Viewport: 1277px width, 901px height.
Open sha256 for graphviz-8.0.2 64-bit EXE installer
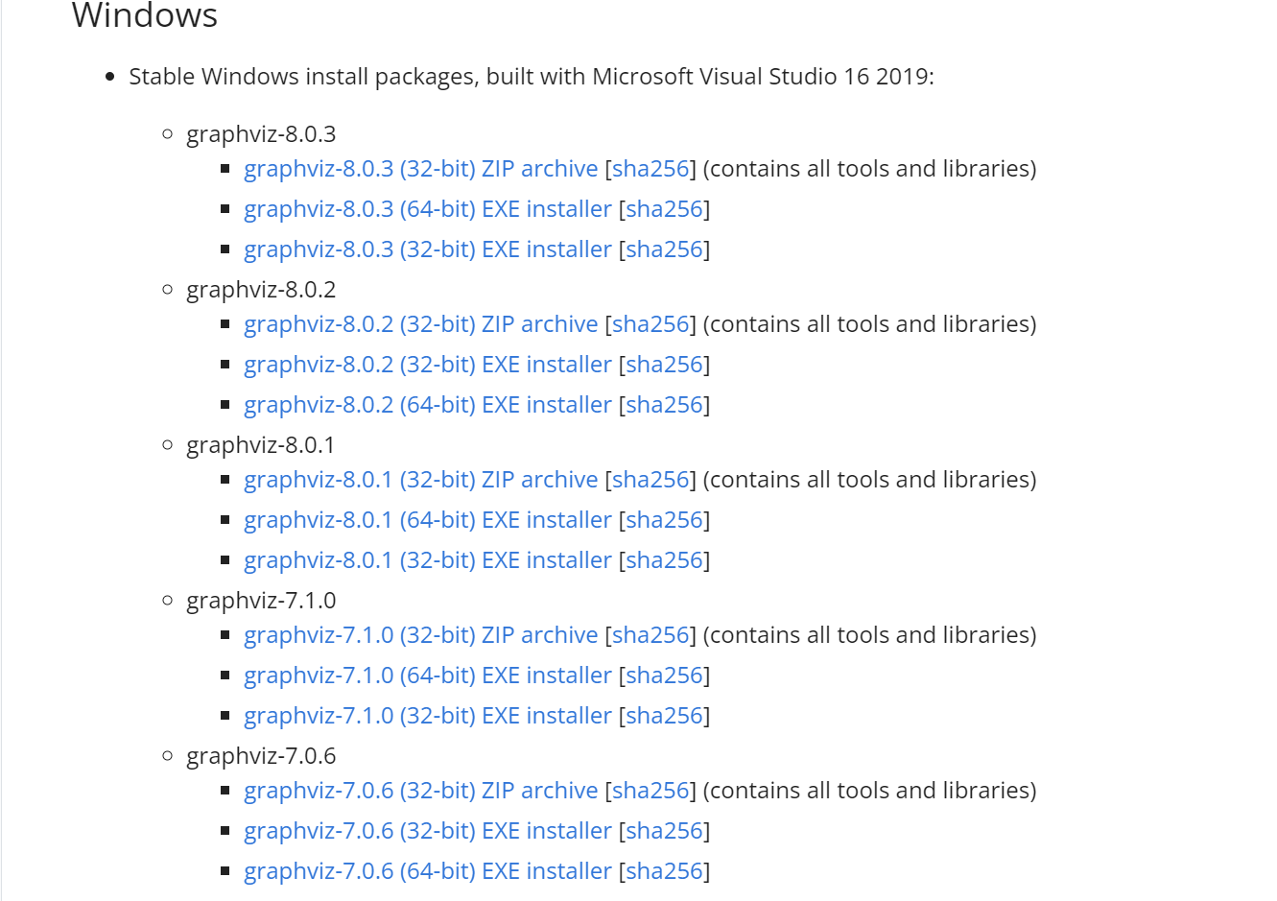tap(664, 405)
